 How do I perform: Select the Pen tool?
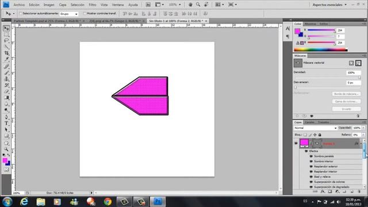[x=6, y=117]
